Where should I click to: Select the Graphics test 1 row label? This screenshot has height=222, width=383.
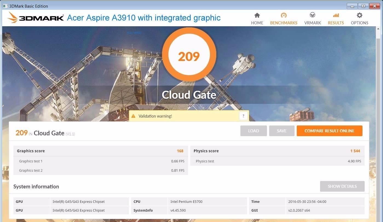31,161
